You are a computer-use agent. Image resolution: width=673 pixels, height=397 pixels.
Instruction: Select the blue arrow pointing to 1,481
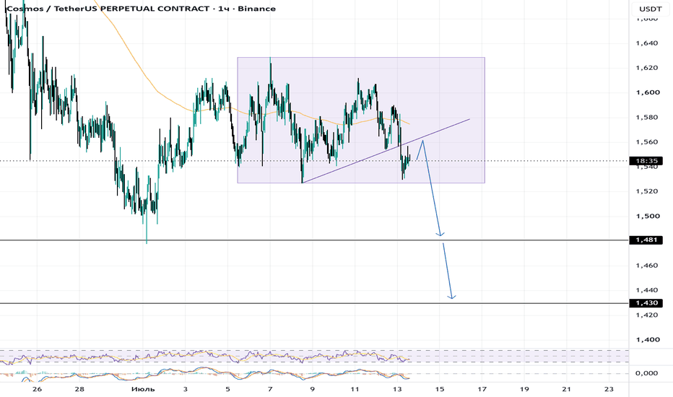click(x=433, y=189)
